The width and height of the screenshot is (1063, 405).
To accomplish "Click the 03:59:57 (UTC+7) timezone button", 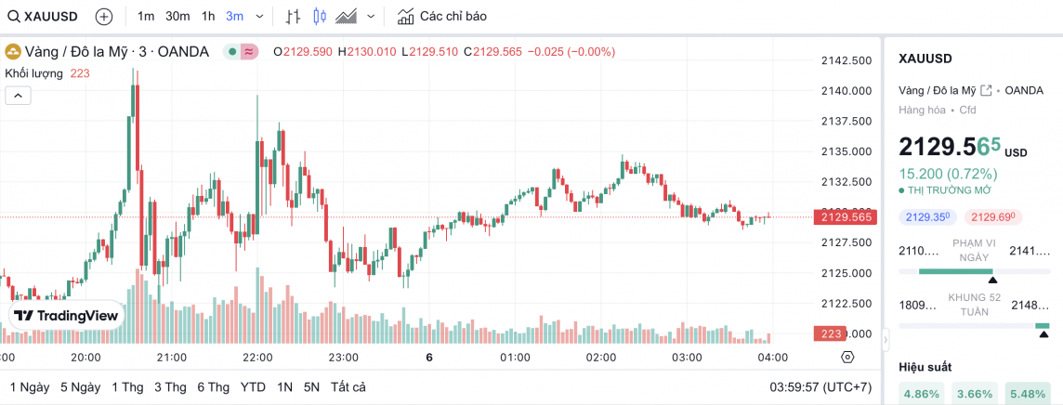I will point(820,386).
